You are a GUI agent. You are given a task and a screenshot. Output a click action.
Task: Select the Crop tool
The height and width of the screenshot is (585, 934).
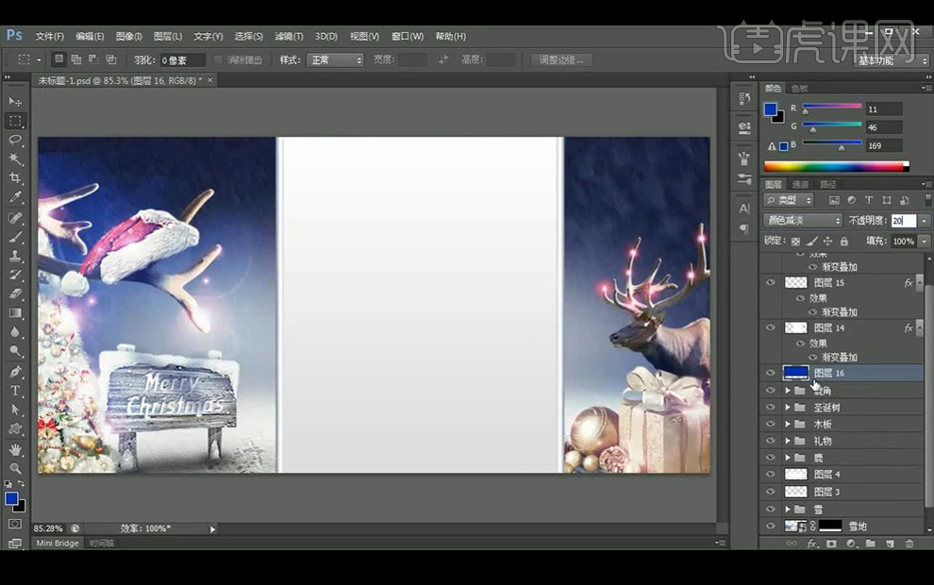click(x=15, y=177)
